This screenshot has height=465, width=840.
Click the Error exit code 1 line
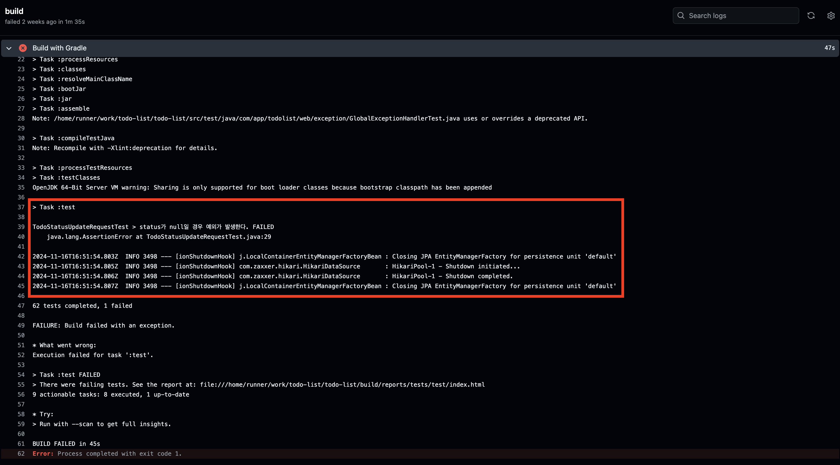[107, 453]
